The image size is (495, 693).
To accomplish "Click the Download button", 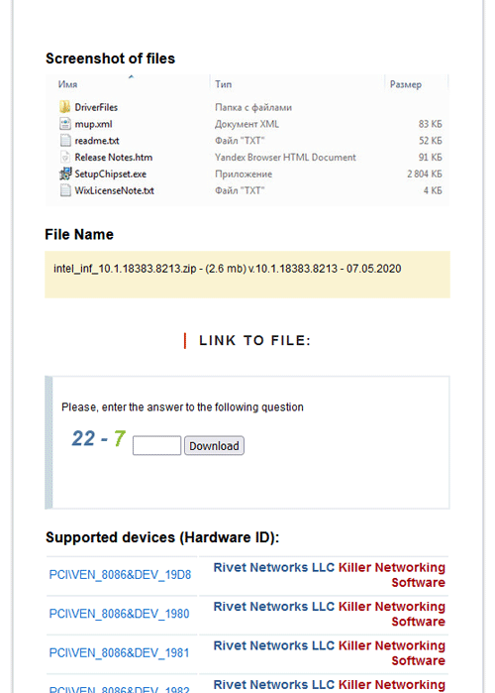I will (x=214, y=445).
